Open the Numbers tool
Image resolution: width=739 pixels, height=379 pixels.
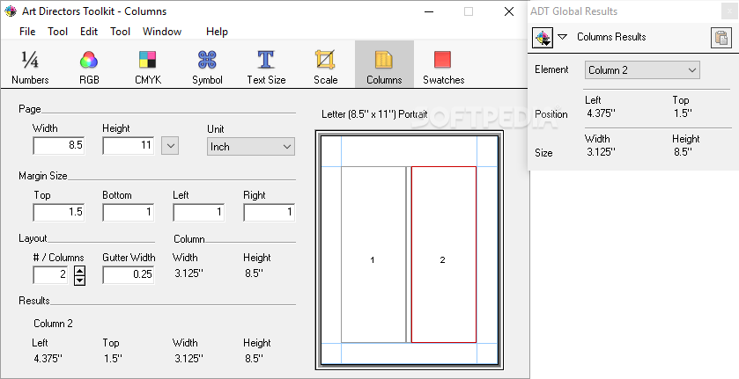point(30,68)
